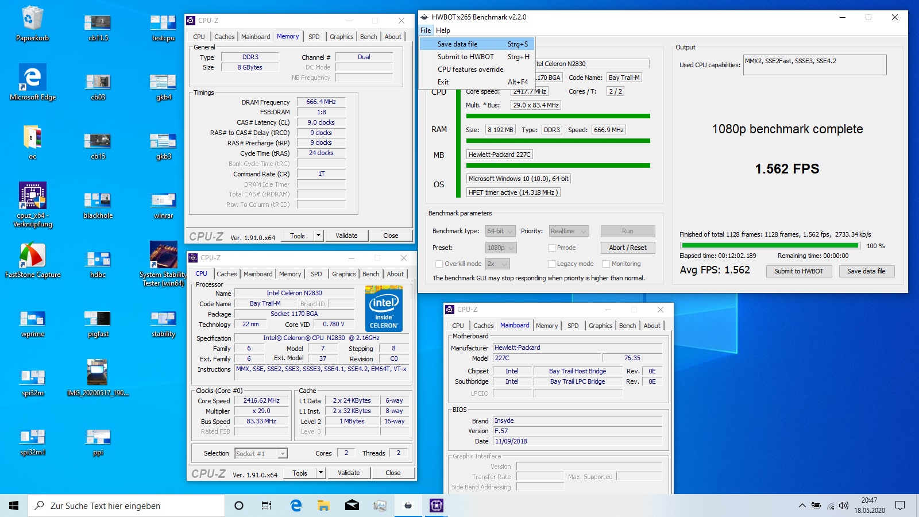The image size is (919, 517).
Task: Switch to Bench tab in CPU CPU-Z window
Action: tap(370, 273)
